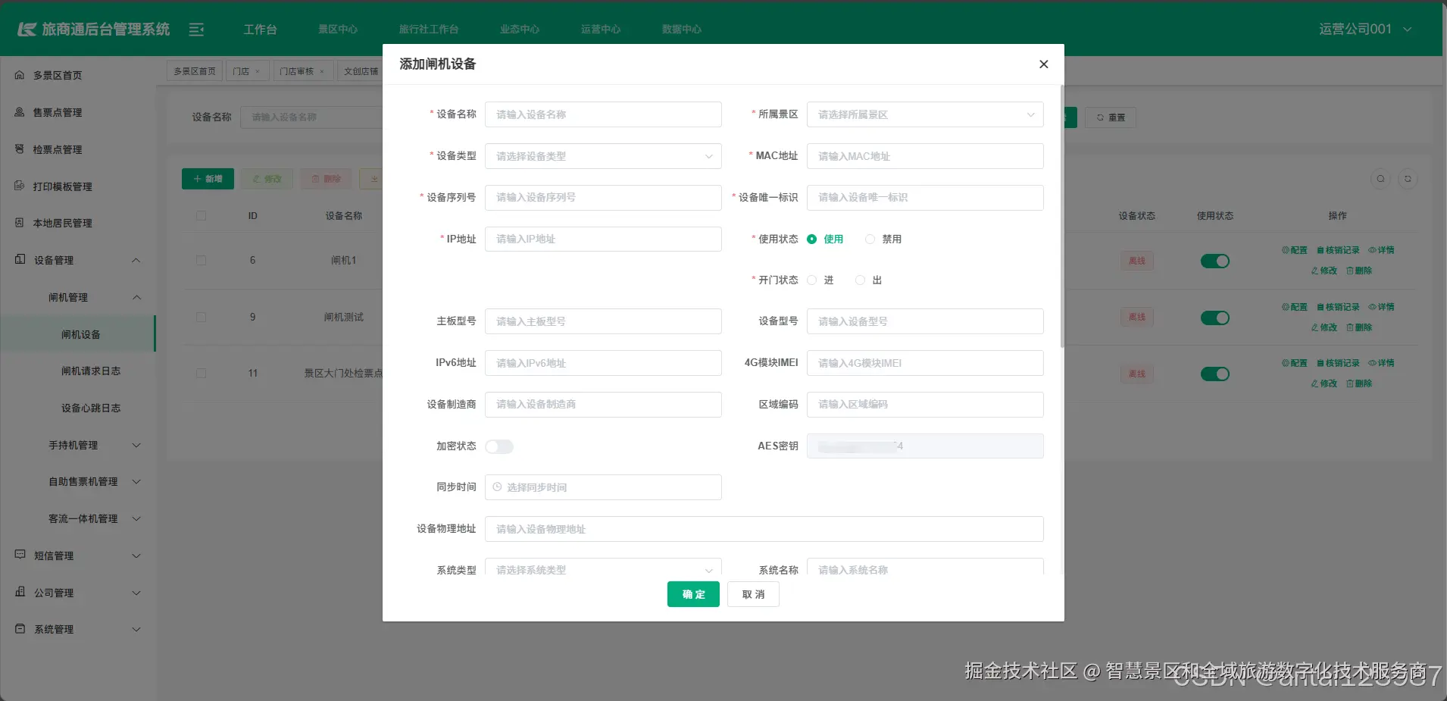Expand the 客流一体机管理 submenu
This screenshot has width=1447, height=701.
tap(136, 518)
